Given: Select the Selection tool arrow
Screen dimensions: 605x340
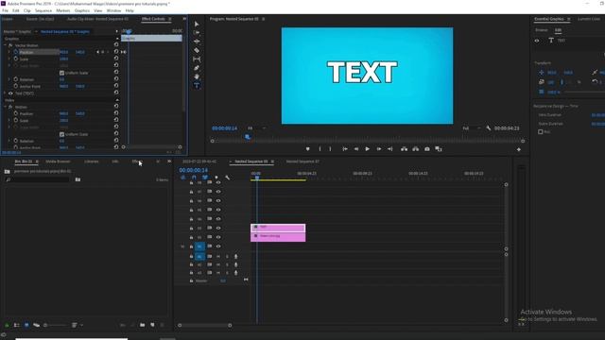Looking at the screenshot, I should [197, 24].
